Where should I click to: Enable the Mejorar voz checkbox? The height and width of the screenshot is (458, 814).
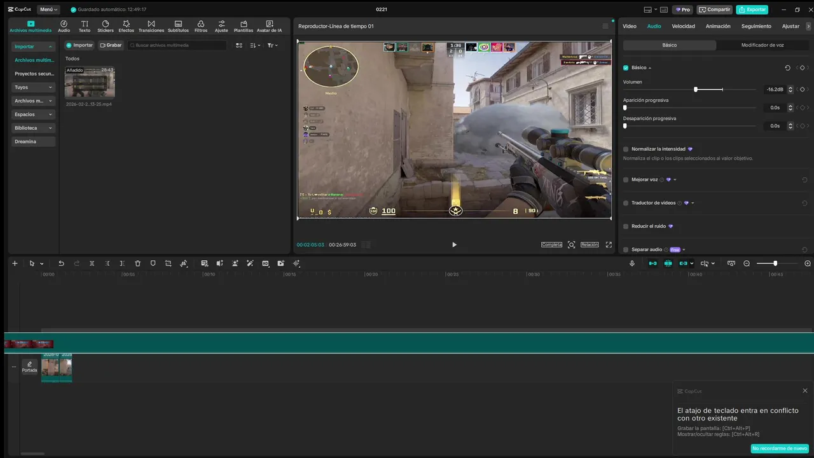tap(626, 179)
